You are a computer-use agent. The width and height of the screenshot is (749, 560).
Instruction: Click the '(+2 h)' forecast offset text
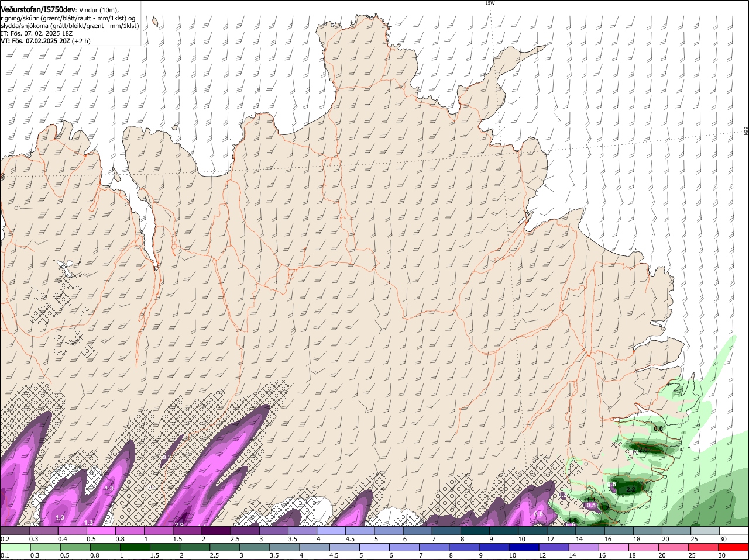82,41
